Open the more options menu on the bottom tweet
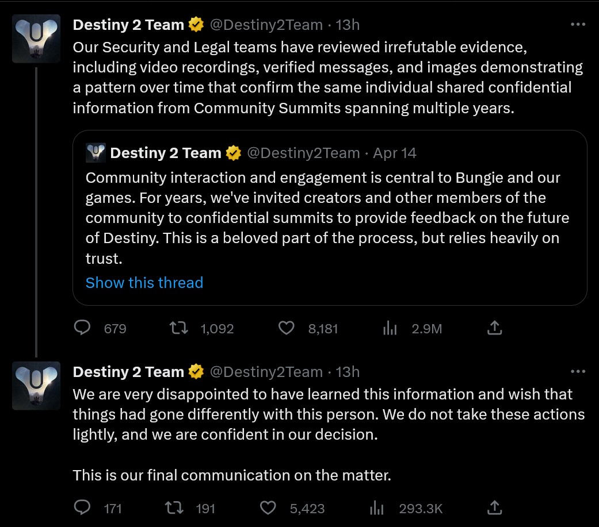Viewport: 599px width, 527px height. click(x=578, y=371)
